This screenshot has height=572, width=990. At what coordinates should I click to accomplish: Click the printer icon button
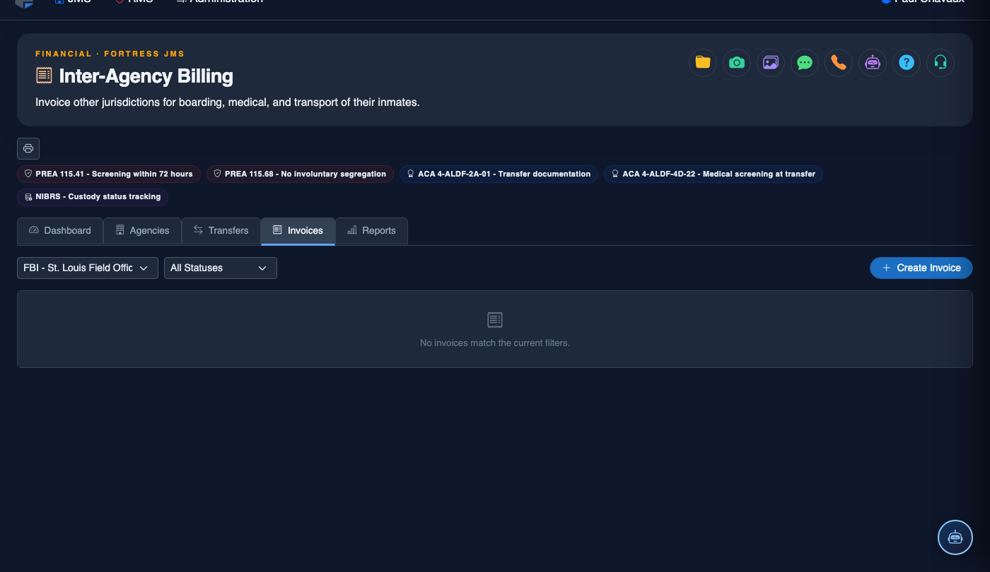pos(28,148)
